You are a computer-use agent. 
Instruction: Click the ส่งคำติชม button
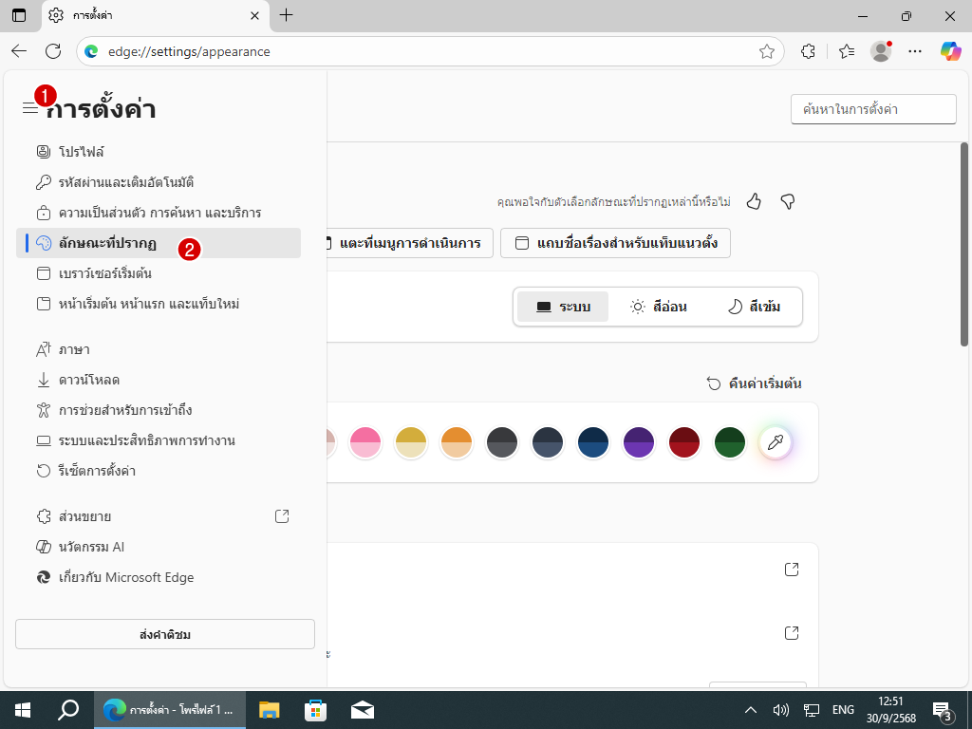pos(165,634)
